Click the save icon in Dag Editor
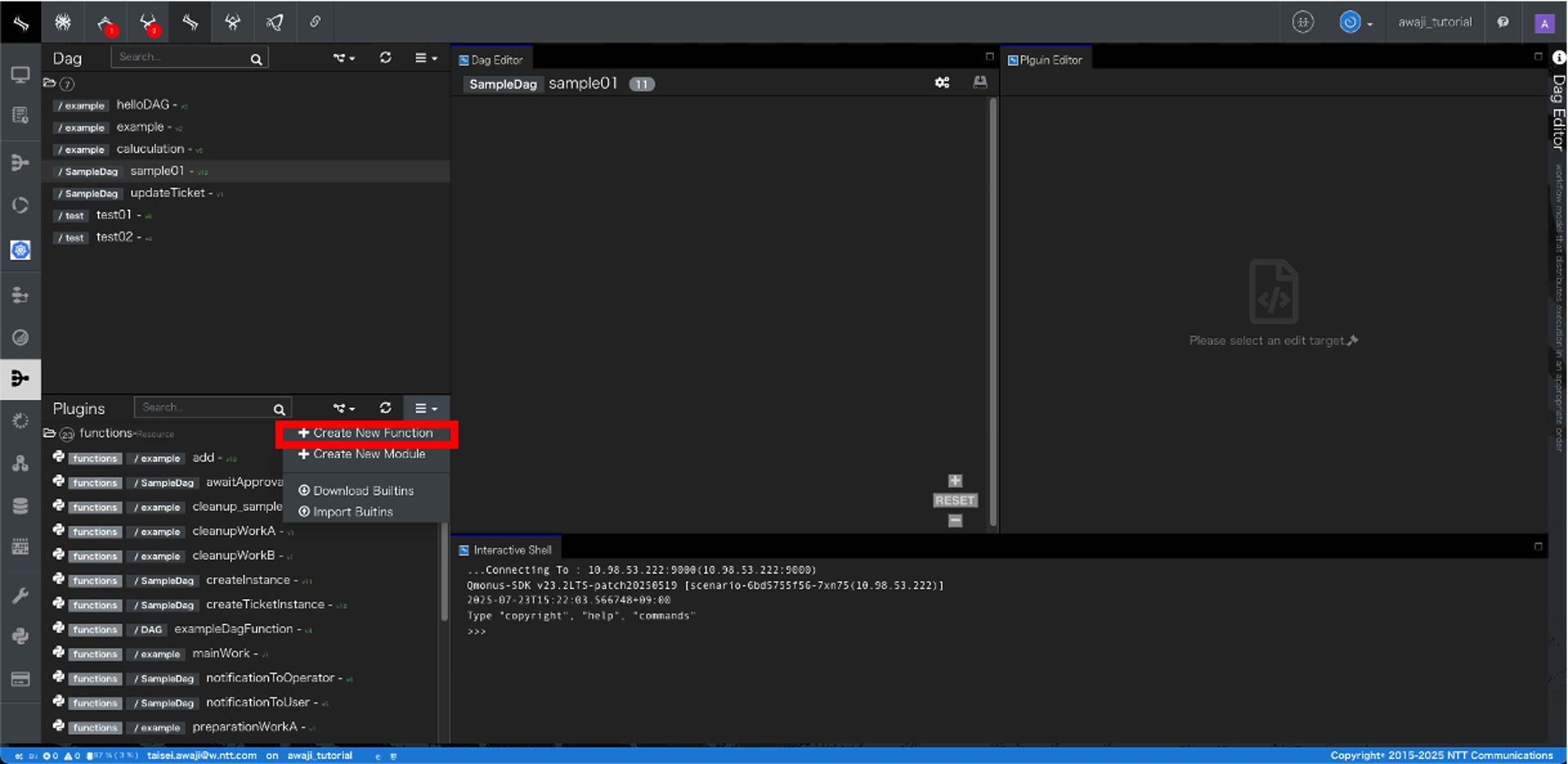The width and height of the screenshot is (1568, 764). tap(980, 83)
